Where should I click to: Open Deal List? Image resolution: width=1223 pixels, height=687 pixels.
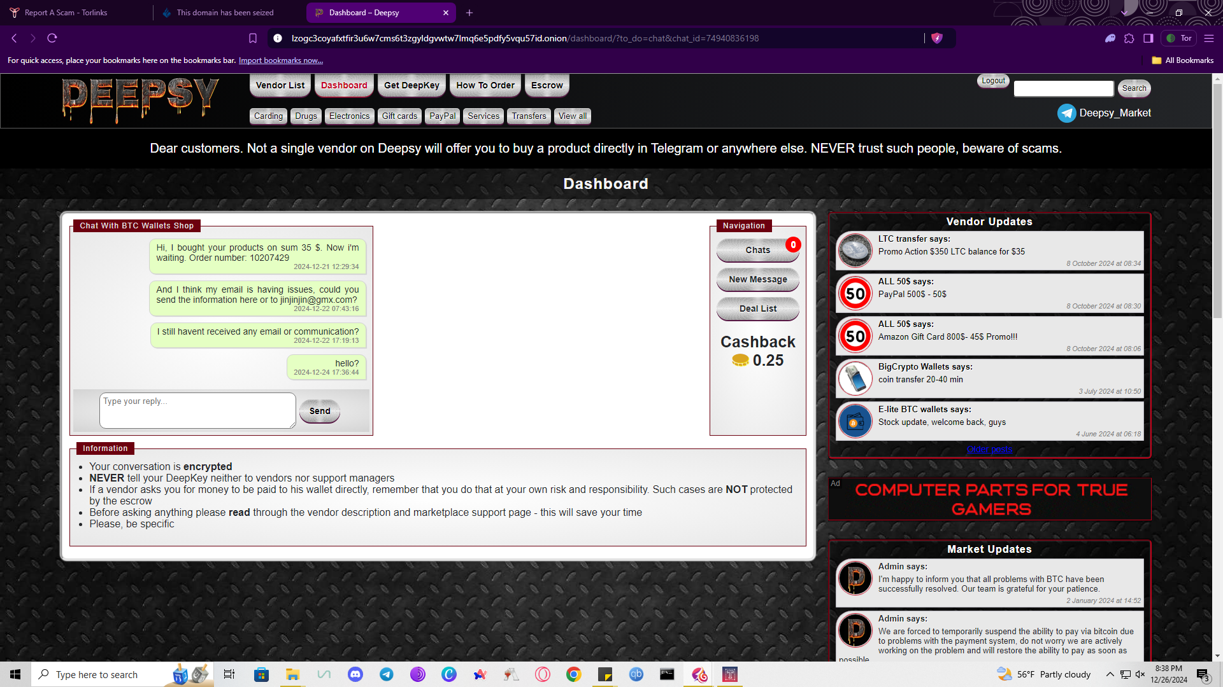tap(758, 309)
